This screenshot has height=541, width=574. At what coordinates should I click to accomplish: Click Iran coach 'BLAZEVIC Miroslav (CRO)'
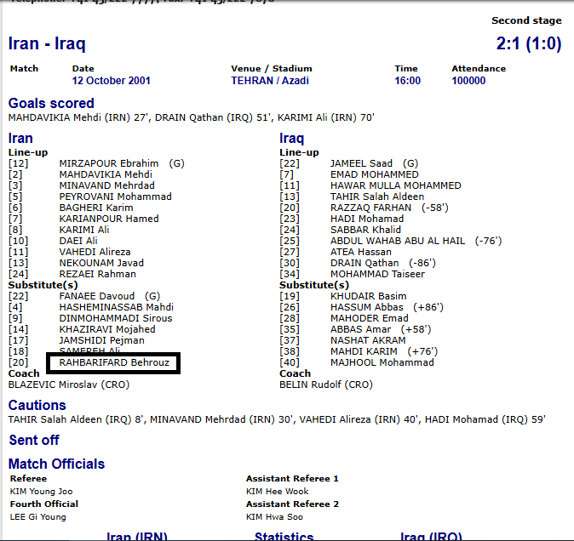pos(69,384)
